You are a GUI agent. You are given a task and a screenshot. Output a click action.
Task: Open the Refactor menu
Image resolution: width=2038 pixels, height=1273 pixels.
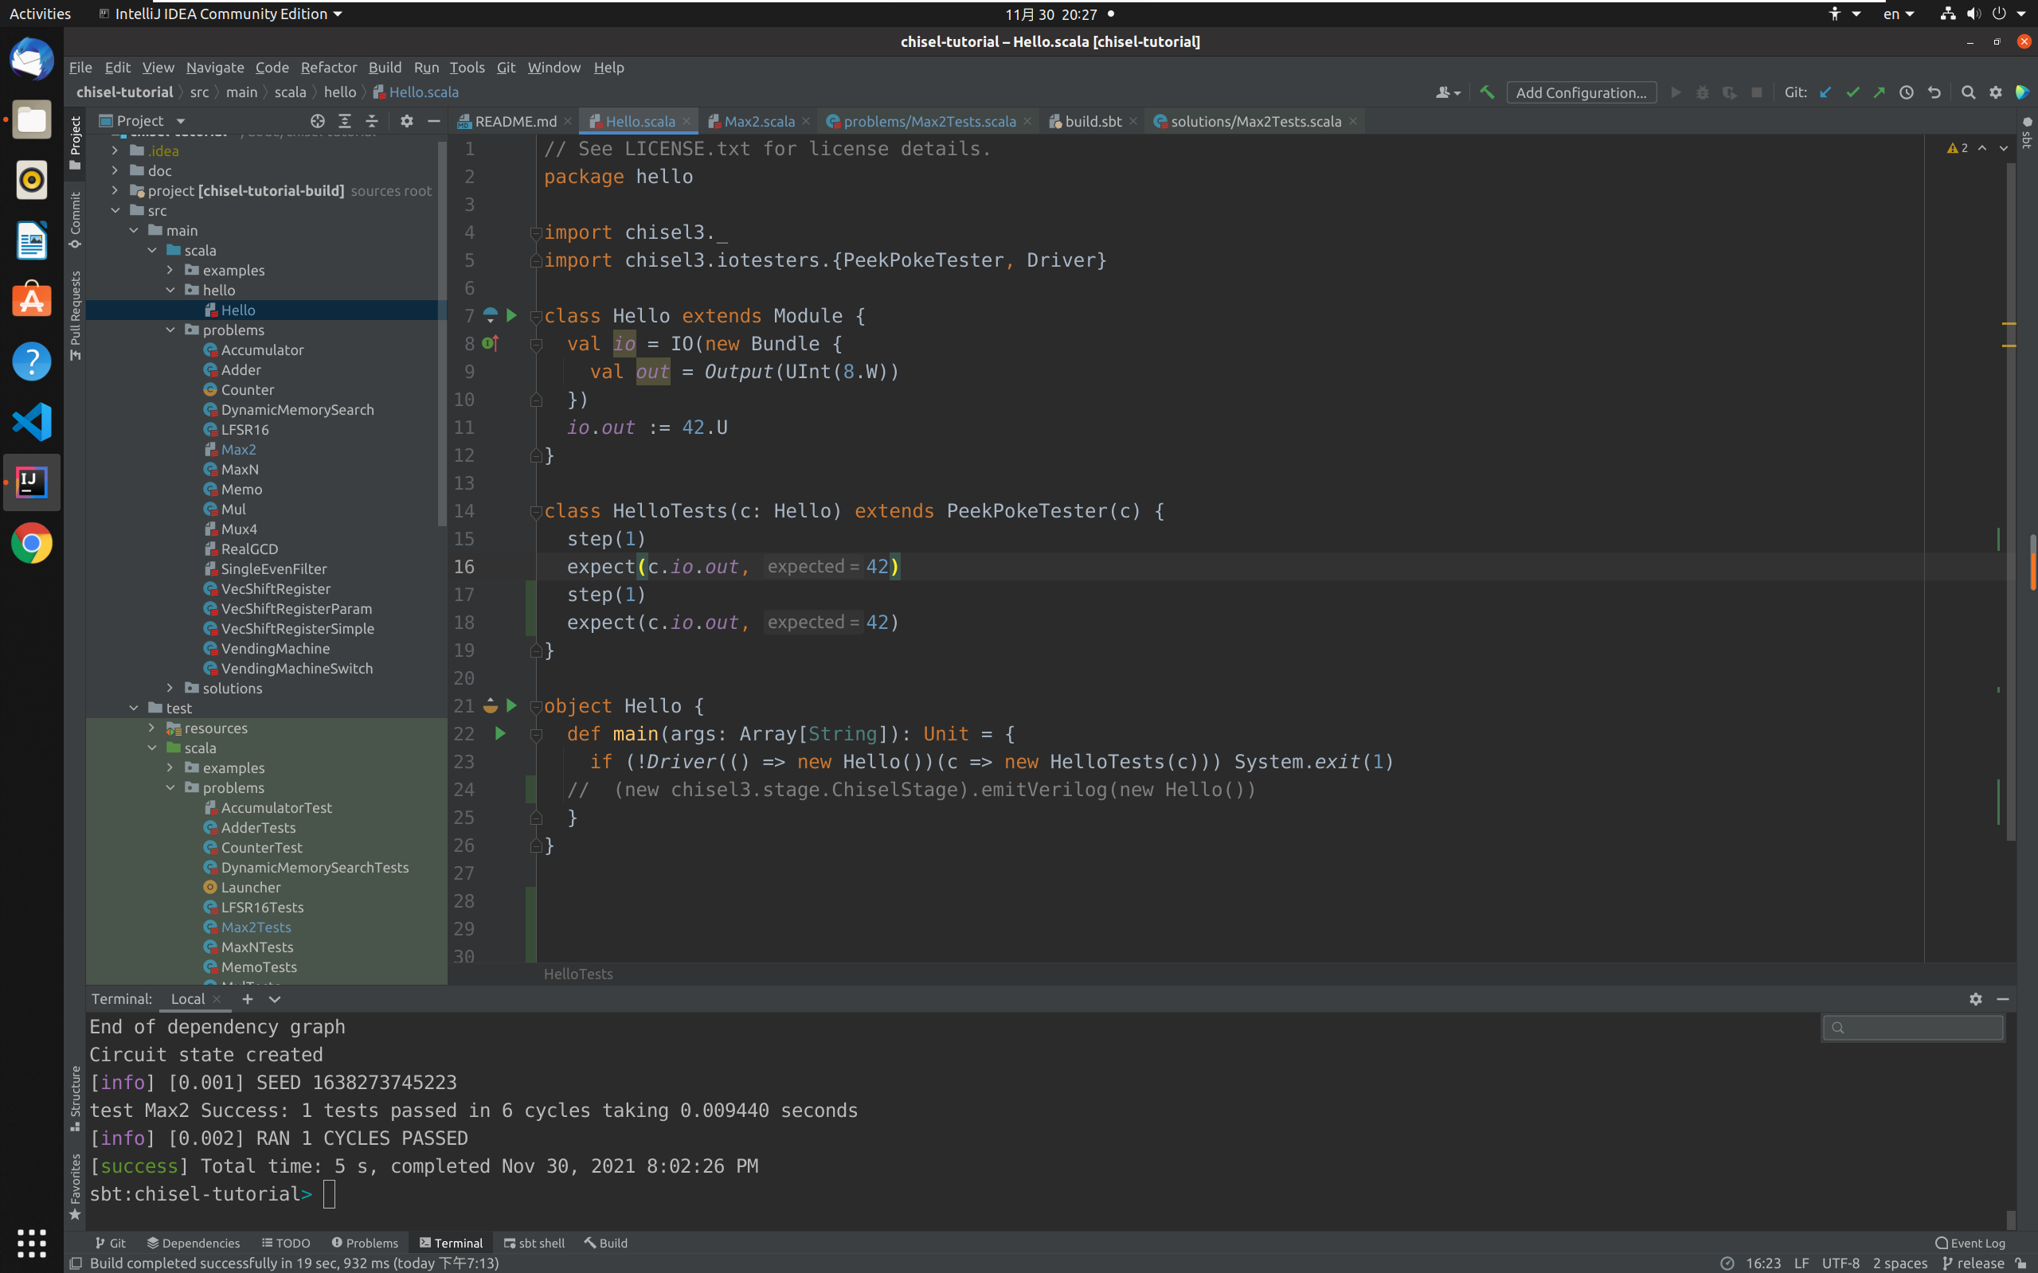click(x=328, y=68)
